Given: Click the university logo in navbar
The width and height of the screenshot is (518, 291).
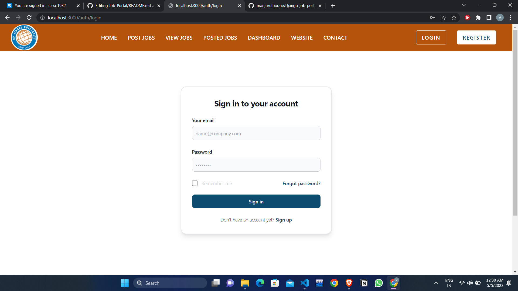Looking at the screenshot, I should pyautogui.click(x=24, y=37).
